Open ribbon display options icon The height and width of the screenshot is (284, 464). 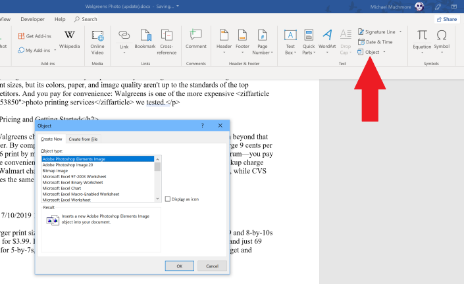(x=454, y=7)
